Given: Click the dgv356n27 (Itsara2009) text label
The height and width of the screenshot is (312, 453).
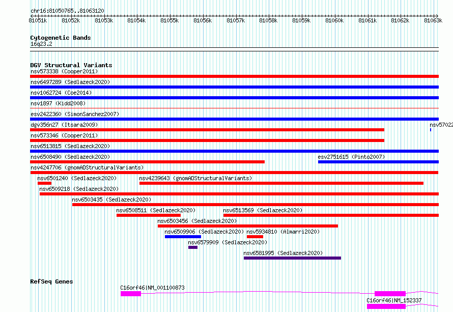Looking at the screenshot, I should [64, 125].
